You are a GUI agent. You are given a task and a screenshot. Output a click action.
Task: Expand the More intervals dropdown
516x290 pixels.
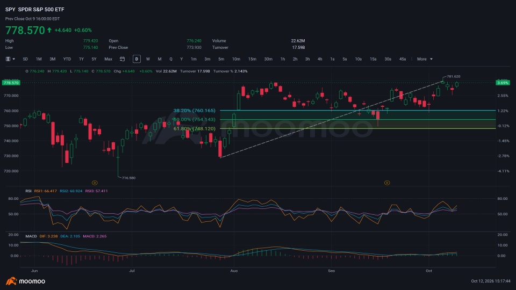coord(425,59)
